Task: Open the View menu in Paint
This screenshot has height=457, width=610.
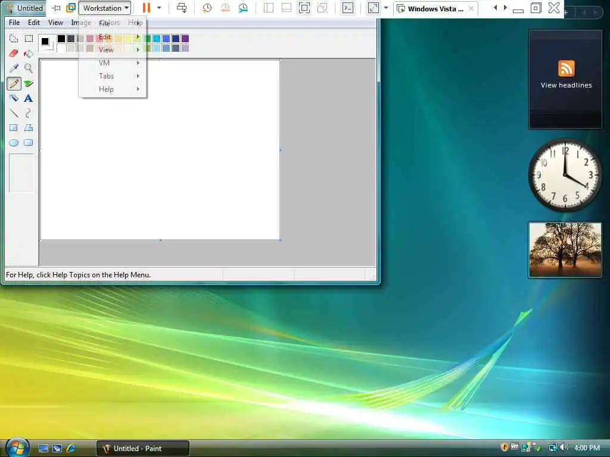Action: 55,23
